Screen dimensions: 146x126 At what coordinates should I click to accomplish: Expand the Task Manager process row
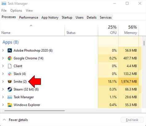[x=3, y=97]
